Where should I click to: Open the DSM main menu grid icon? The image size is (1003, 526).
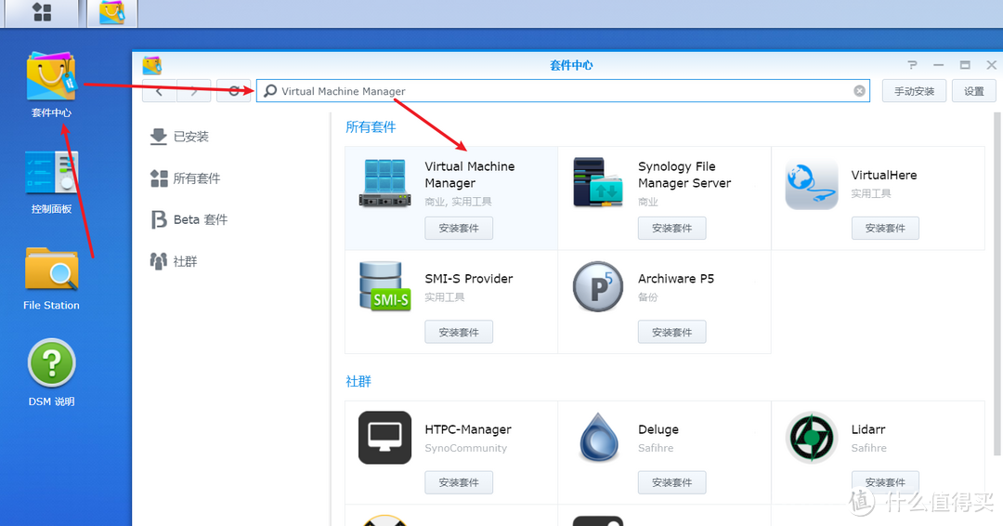(x=42, y=12)
